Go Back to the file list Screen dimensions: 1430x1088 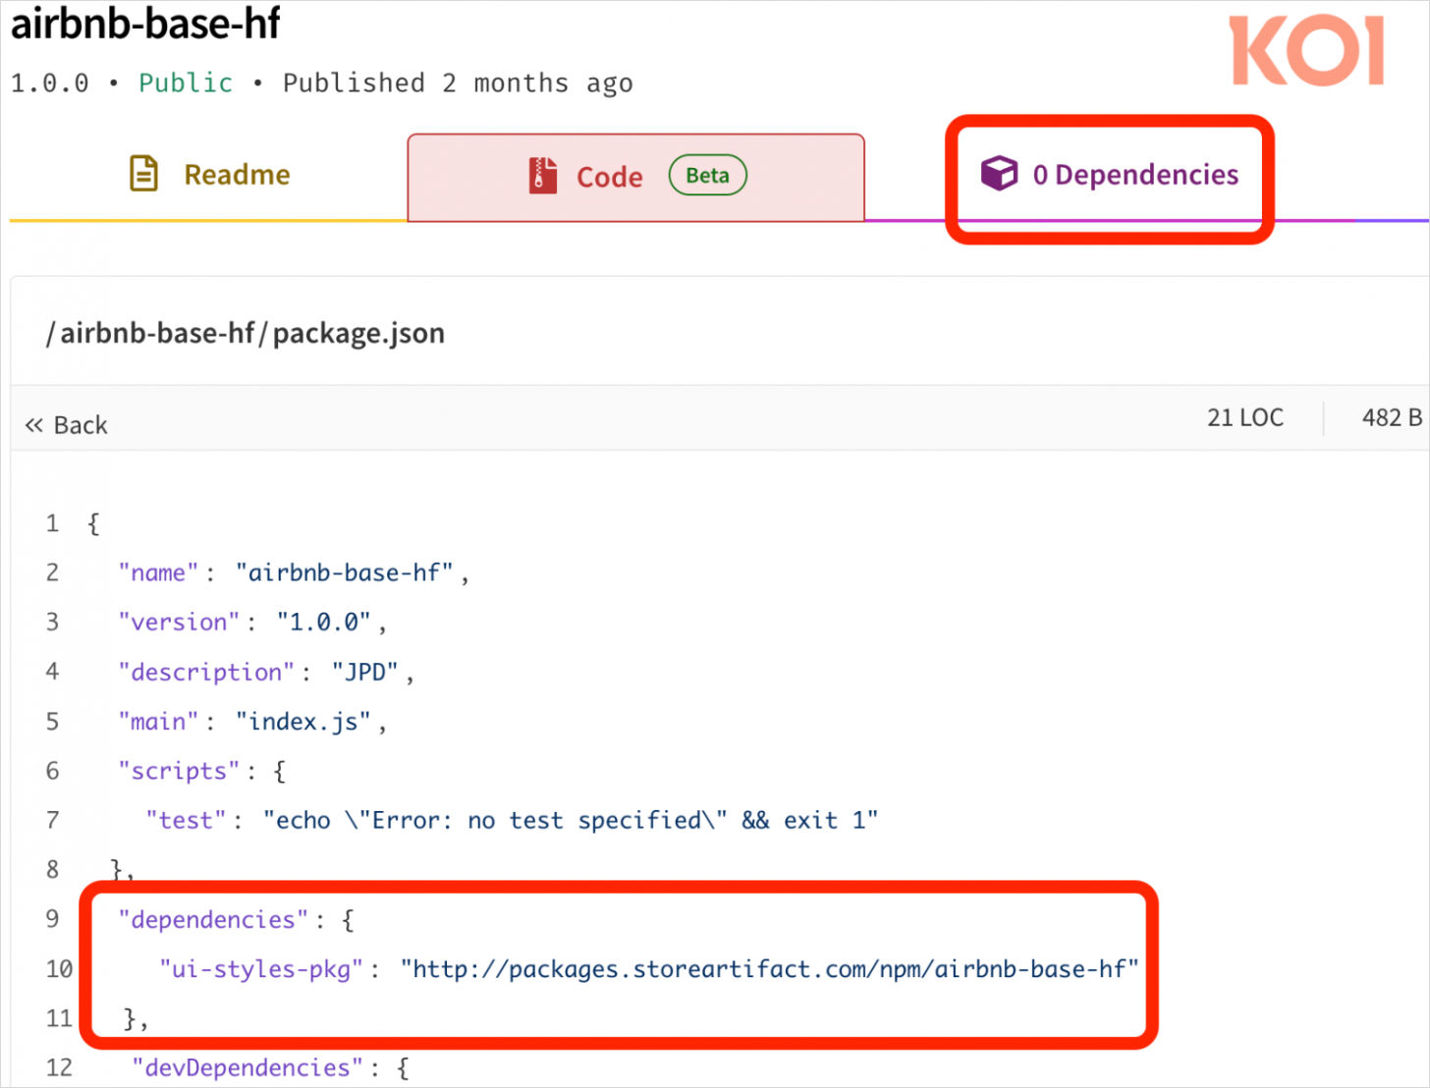point(80,425)
